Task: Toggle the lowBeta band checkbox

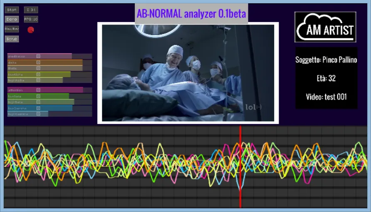Action: (38, 96)
